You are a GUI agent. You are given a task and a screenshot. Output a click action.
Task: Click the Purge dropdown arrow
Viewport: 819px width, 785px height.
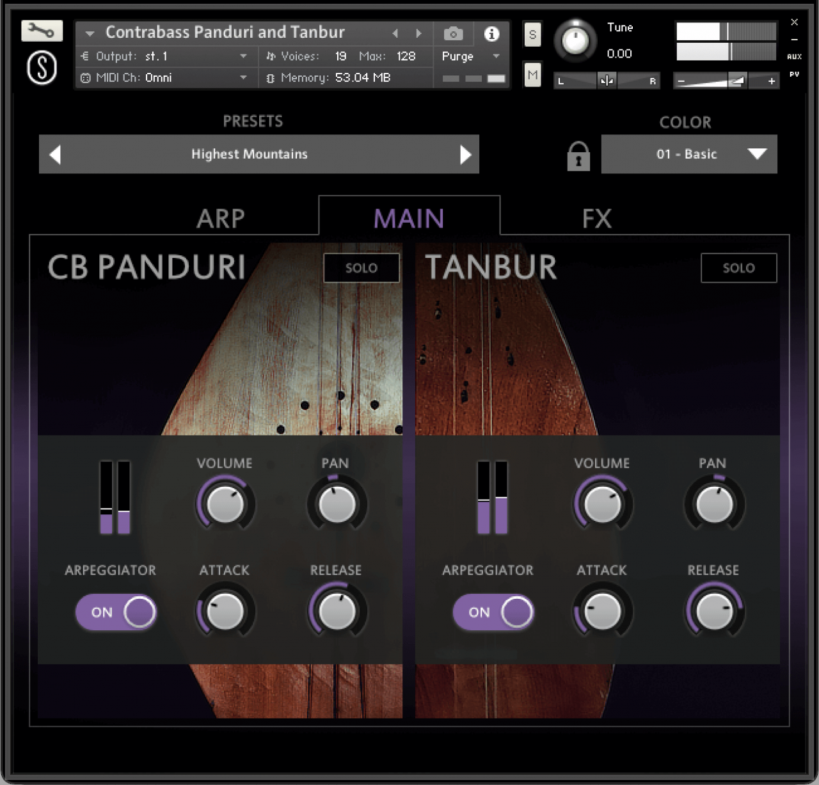pyautogui.click(x=496, y=56)
